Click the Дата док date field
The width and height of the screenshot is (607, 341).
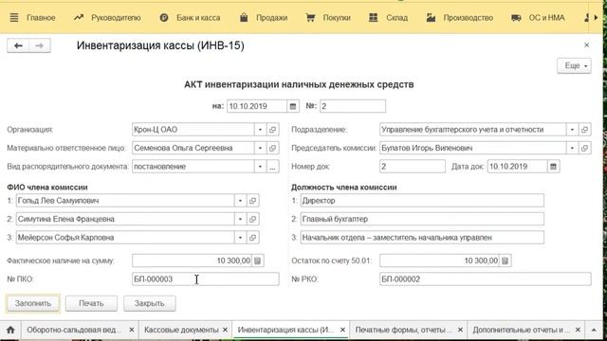point(518,167)
